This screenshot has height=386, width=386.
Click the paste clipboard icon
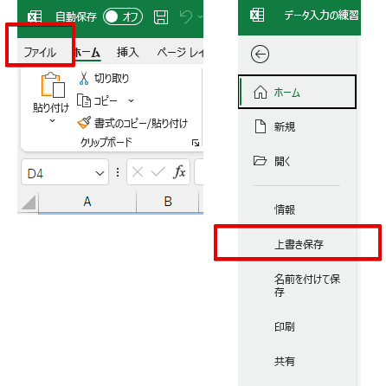(53, 85)
